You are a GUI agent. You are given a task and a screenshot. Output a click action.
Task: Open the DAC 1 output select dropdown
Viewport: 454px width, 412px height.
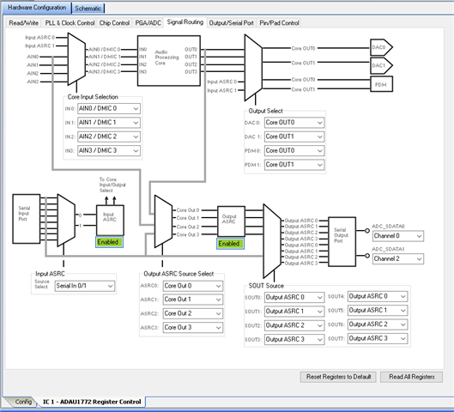[294, 136]
